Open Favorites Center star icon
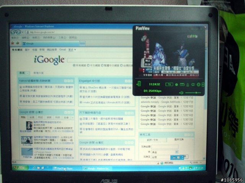 click(13, 43)
